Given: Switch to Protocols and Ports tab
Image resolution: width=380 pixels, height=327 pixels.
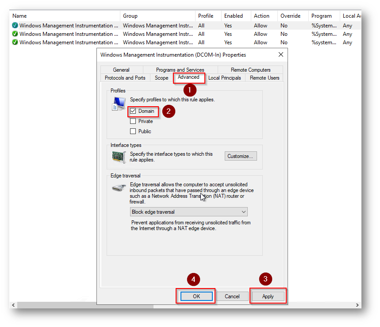Looking at the screenshot, I should 125,78.
